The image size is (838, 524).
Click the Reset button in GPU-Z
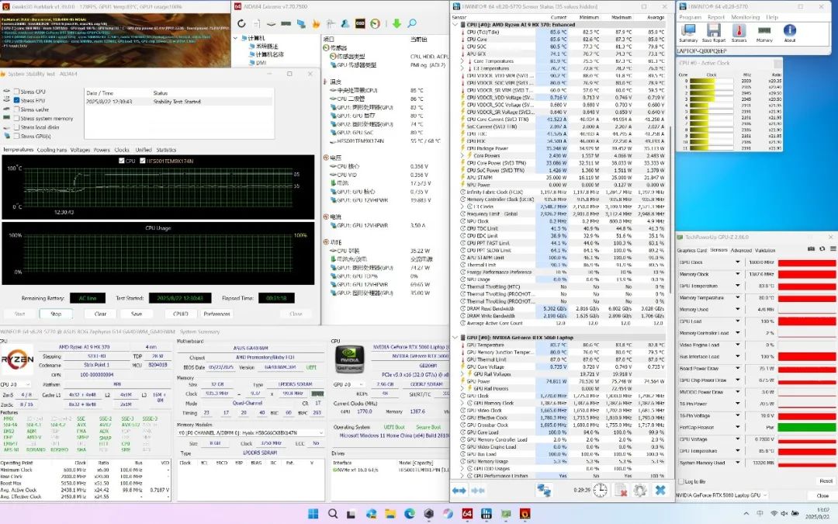[826, 481]
